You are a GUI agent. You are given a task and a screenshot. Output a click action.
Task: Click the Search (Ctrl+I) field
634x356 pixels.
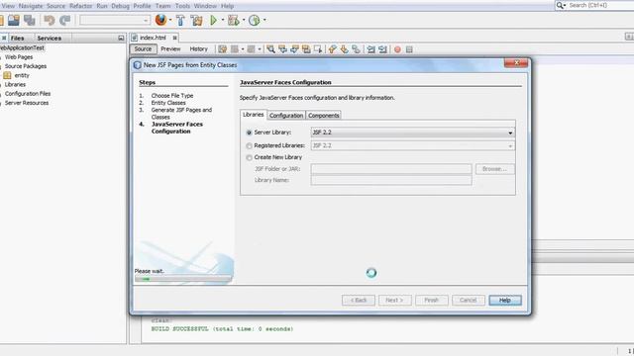point(601,5)
